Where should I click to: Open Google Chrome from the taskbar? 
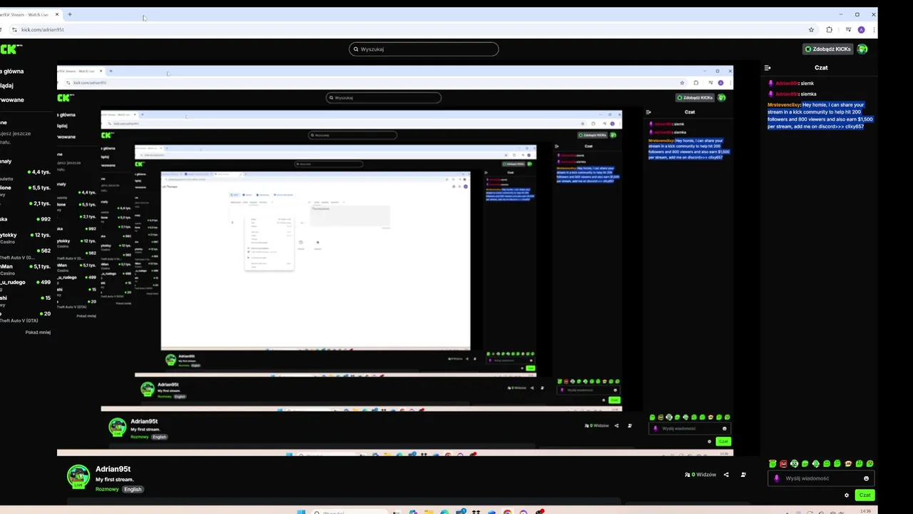pyautogui.click(x=507, y=512)
